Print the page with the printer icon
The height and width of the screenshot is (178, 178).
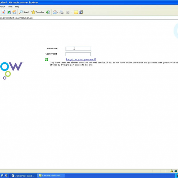pos(62,12)
